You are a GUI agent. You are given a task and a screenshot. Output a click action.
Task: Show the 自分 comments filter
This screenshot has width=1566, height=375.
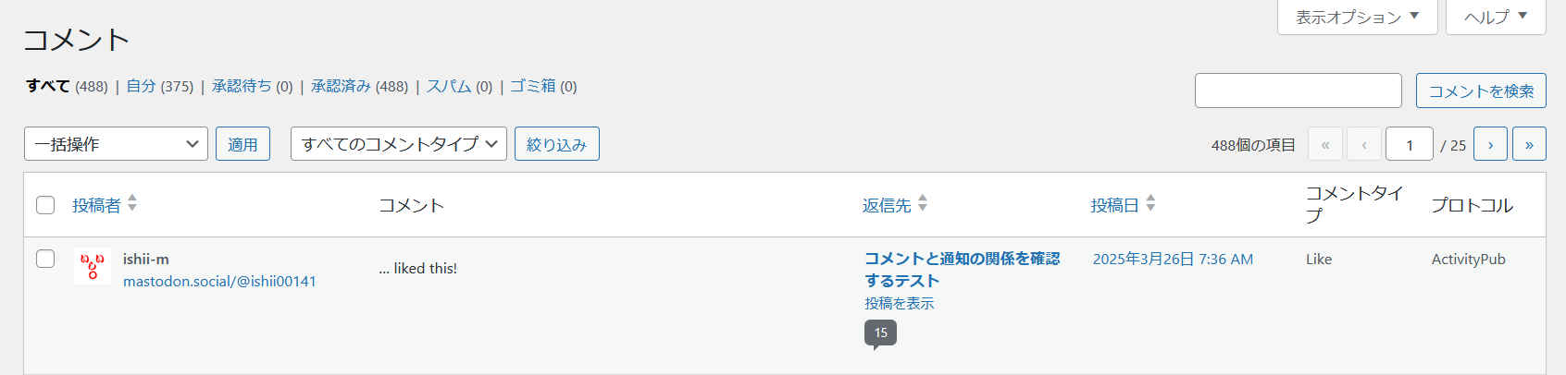click(x=141, y=86)
